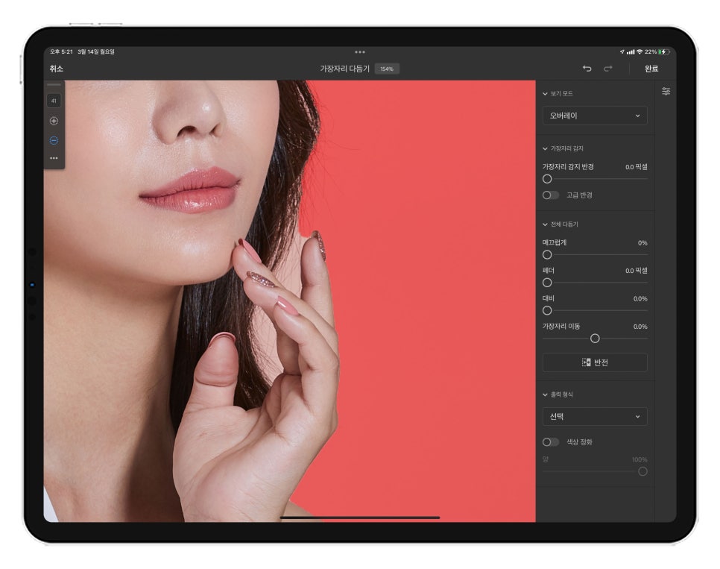Tap the 대비 0.0% value
The image size is (720, 569).
click(x=640, y=299)
